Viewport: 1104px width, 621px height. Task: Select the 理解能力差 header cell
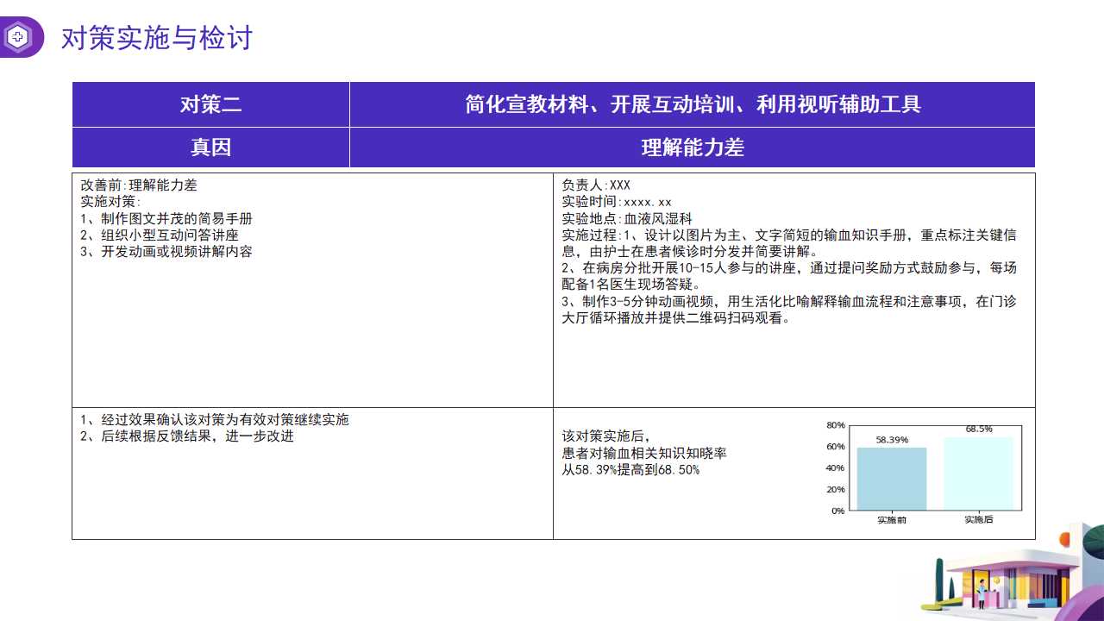coord(692,147)
